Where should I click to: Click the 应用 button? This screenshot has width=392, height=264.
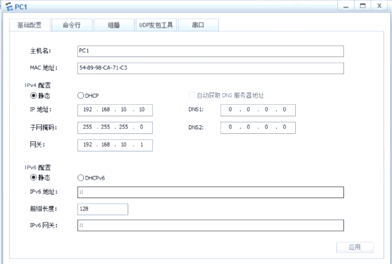[355, 247]
